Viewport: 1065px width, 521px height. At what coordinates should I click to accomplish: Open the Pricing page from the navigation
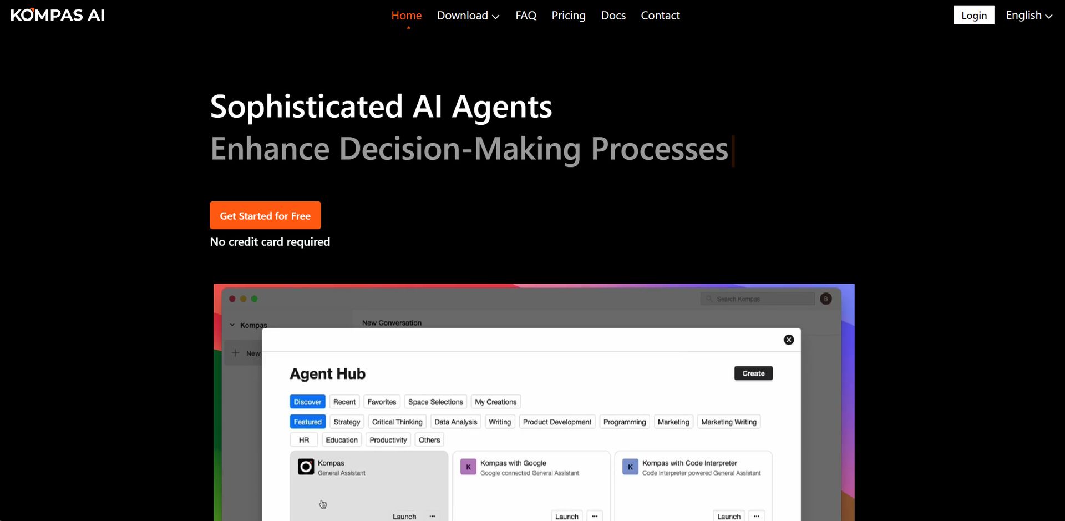[568, 15]
